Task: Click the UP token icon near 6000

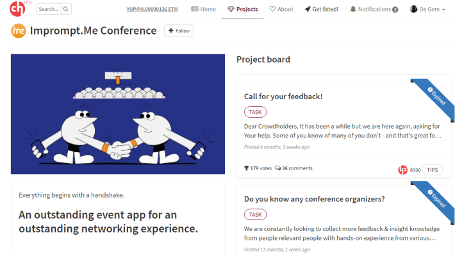Action: (402, 170)
